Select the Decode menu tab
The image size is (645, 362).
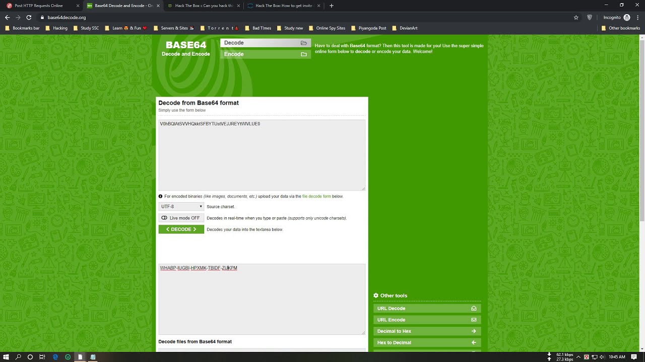(x=266, y=43)
